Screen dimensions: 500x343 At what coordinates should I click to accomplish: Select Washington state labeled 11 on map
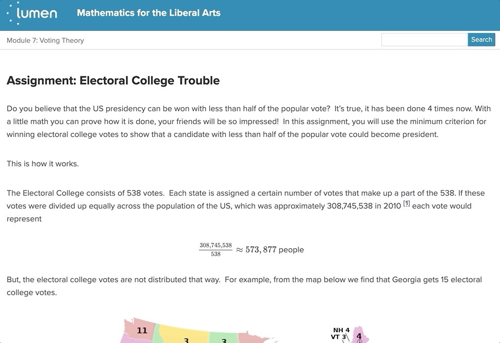coord(141,331)
